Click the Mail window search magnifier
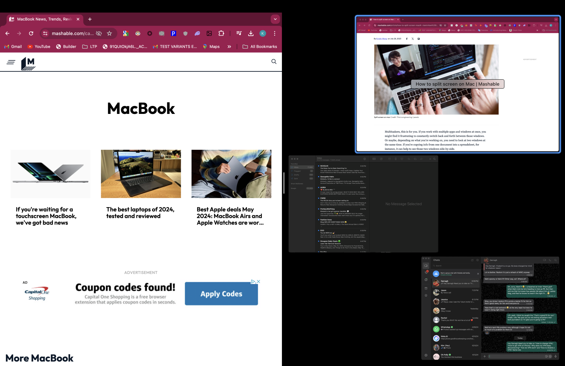This screenshot has height=366, width=565. [x=434, y=159]
